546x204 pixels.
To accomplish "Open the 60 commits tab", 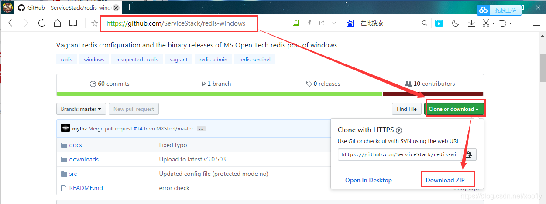I will point(110,84).
